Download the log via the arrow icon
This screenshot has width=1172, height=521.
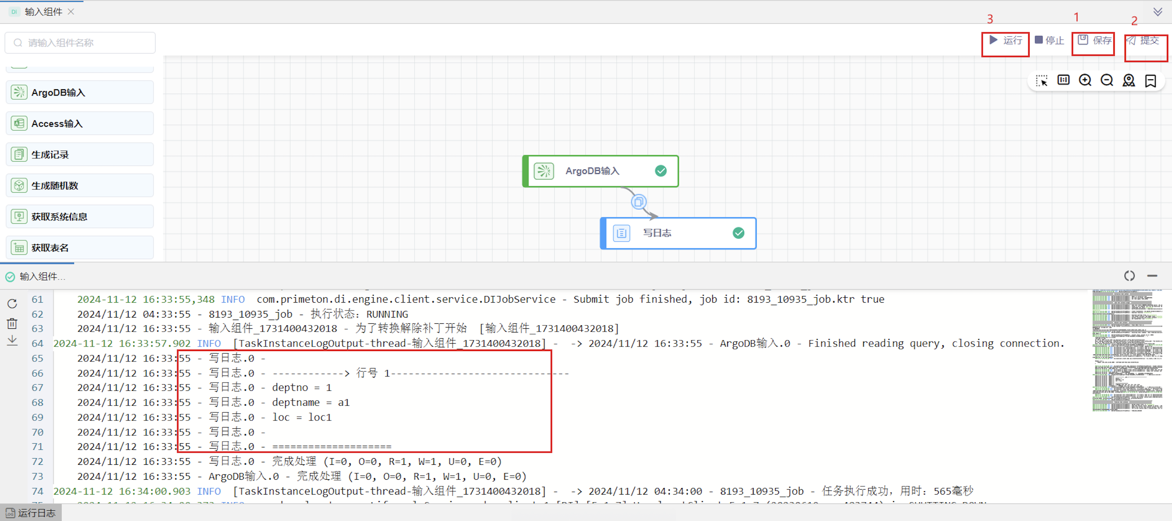click(12, 340)
